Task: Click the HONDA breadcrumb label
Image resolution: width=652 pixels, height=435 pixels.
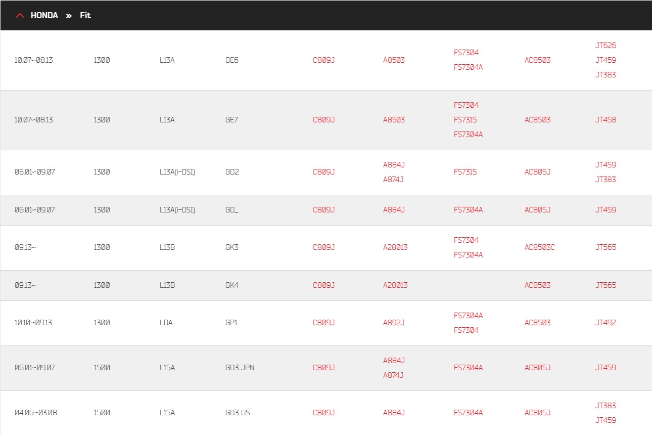Action: click(x=44, y=15)
